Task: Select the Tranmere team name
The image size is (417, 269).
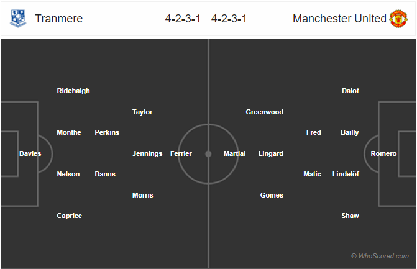Action: point(59,19)
